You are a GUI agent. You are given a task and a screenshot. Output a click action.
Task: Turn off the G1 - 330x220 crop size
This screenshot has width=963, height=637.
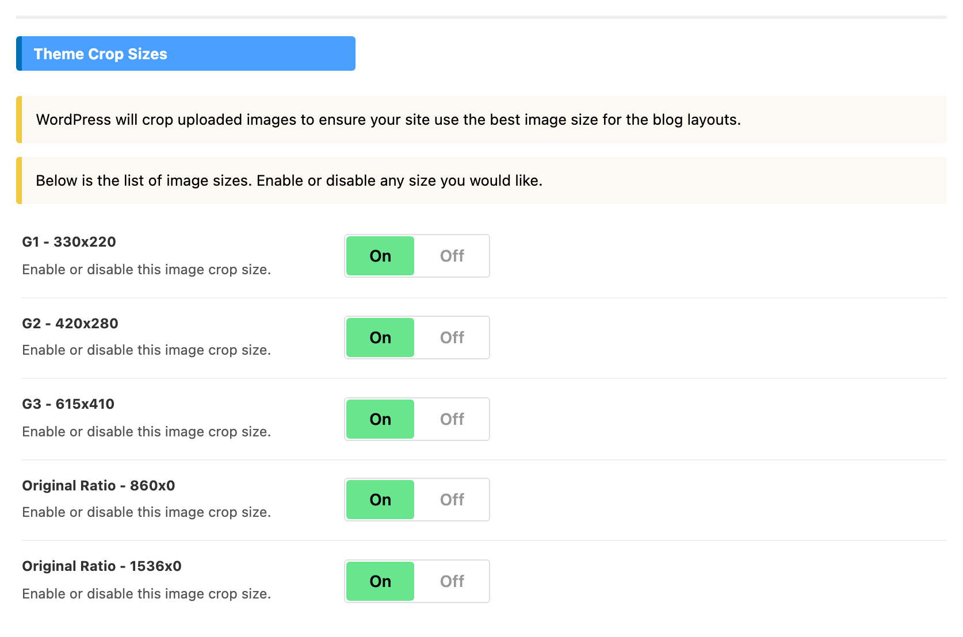click(x=452, y=256)
